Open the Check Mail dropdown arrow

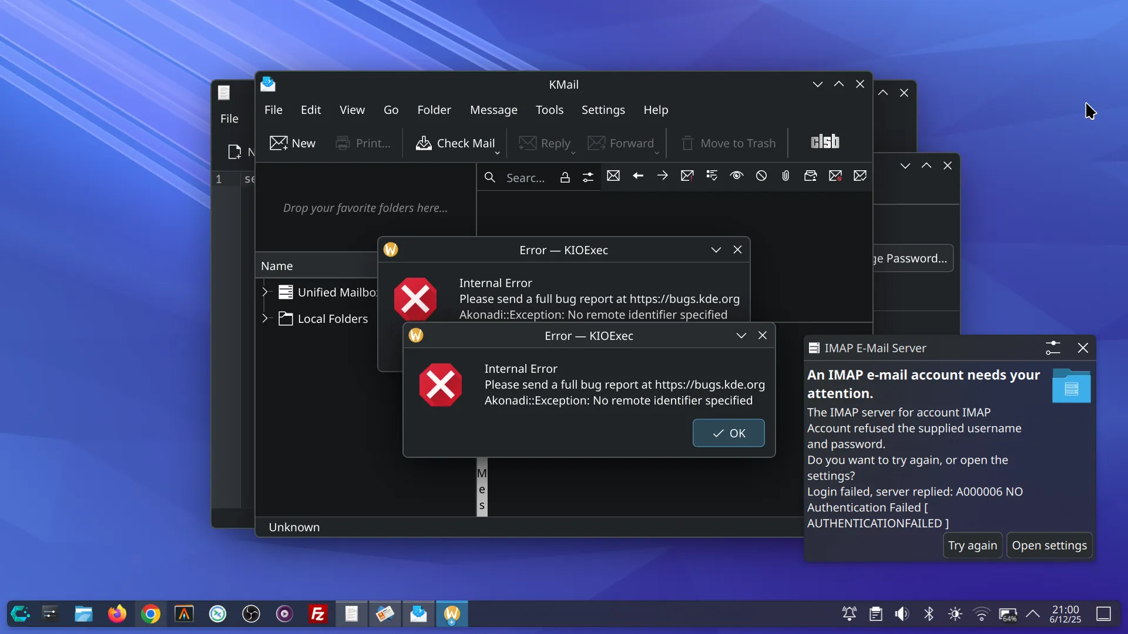coord(498,153)
